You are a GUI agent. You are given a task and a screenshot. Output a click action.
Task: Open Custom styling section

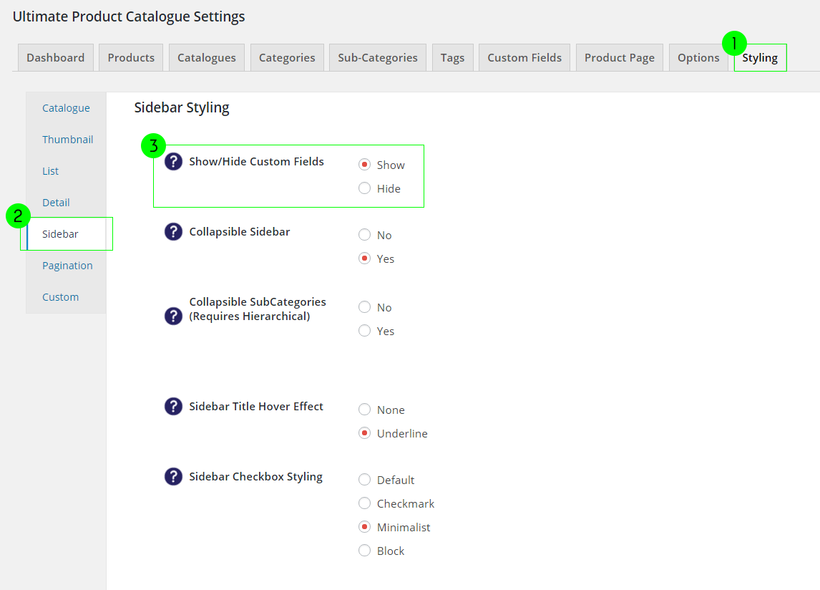coord(60,297)
